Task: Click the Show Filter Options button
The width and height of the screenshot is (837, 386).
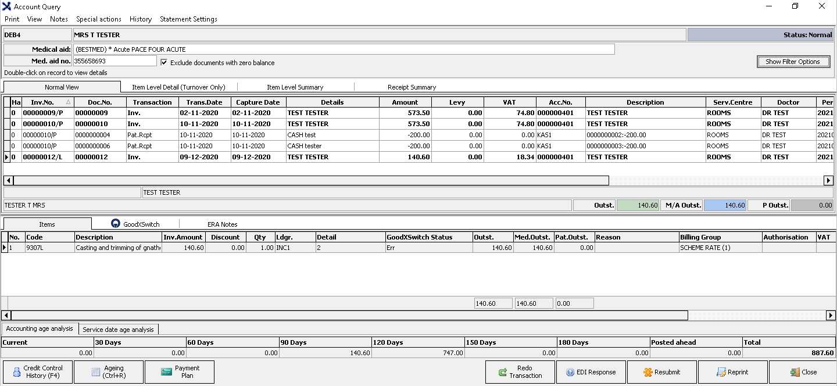Action: click(x=792, y=62)
